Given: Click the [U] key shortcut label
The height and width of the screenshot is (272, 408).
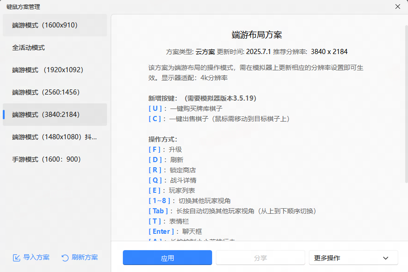Looking at the screenshot, I should 155,109.
